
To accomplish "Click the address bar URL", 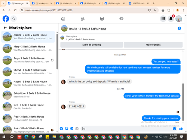I will click(49, 10).
